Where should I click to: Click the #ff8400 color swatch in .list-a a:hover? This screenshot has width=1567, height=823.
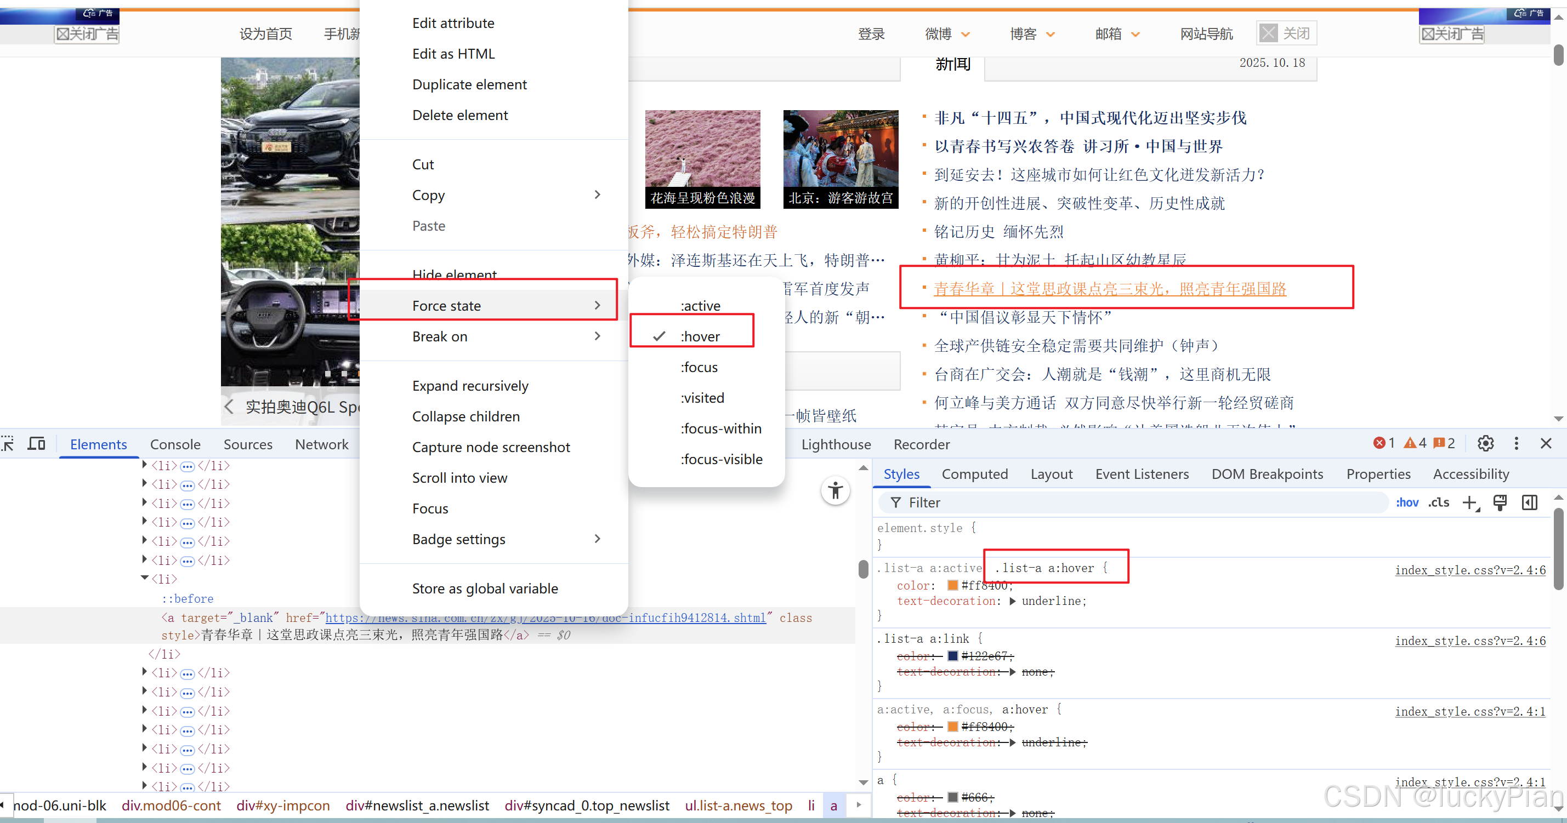952,585
